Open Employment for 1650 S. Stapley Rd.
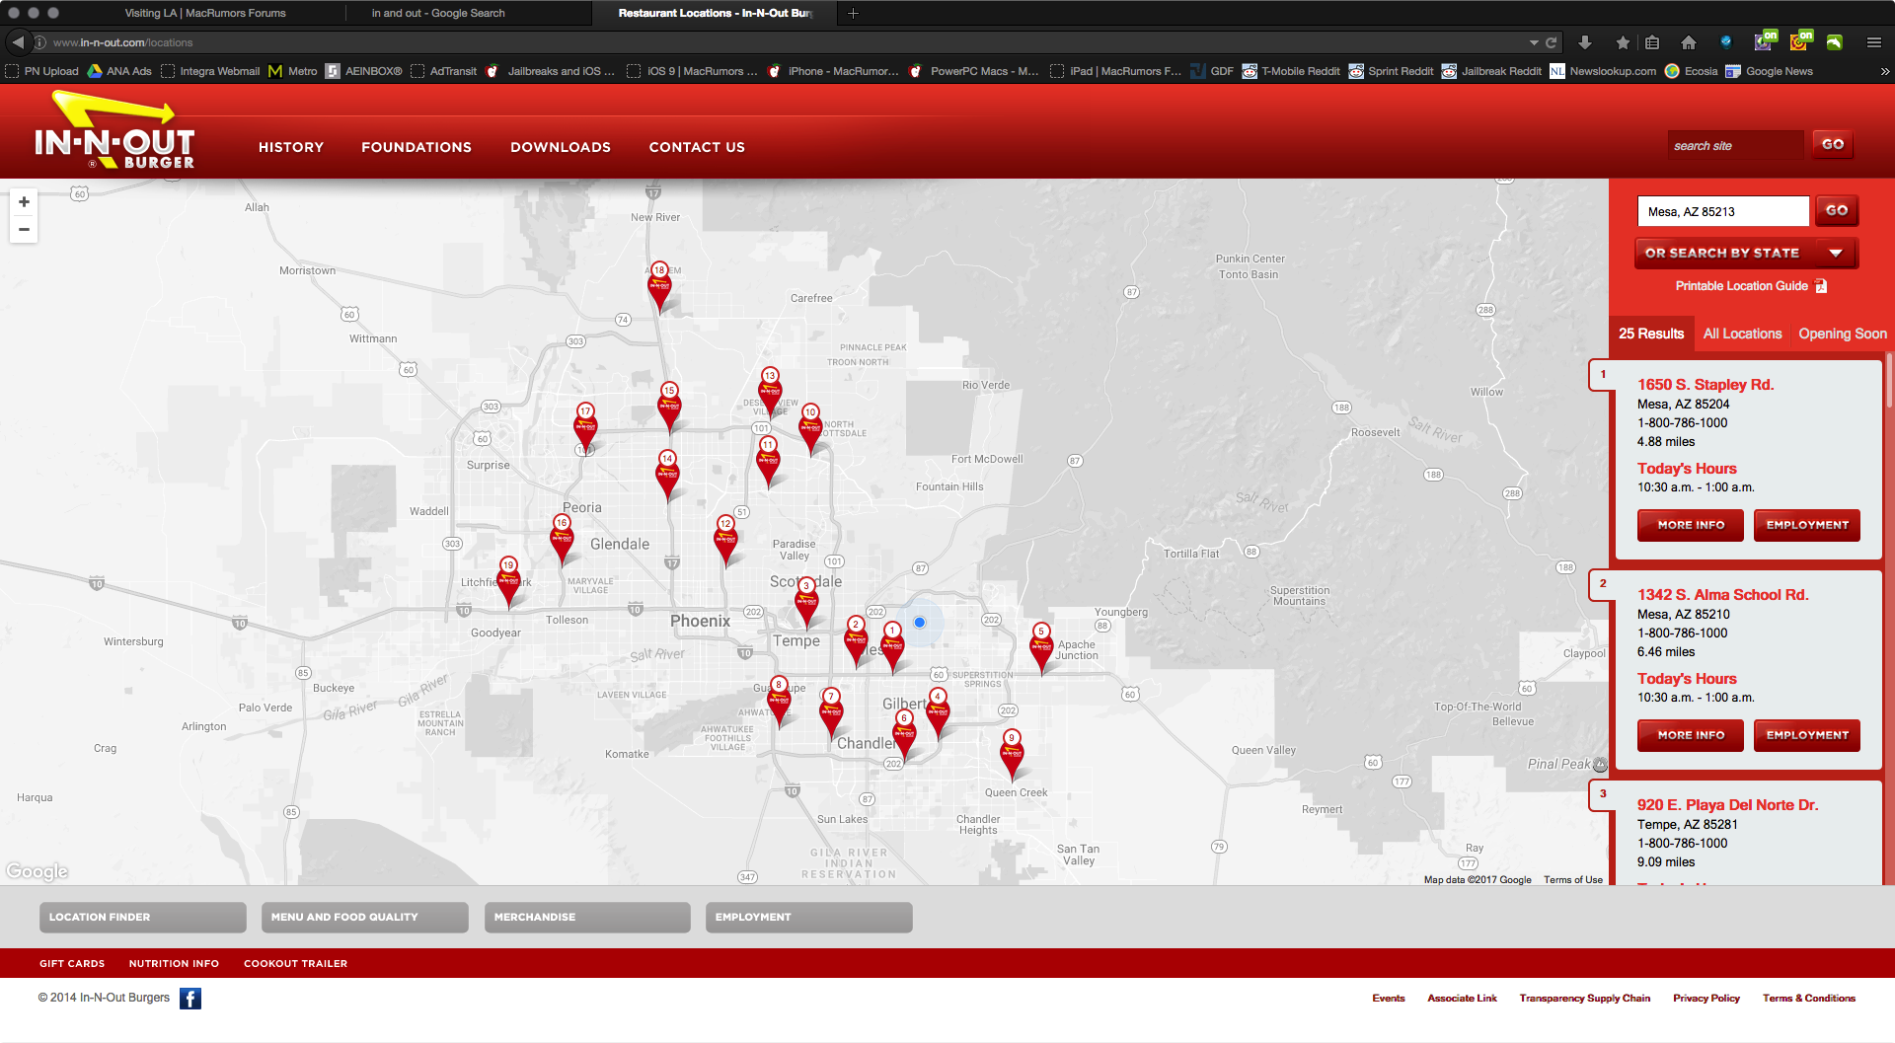 click(1807, 525)
